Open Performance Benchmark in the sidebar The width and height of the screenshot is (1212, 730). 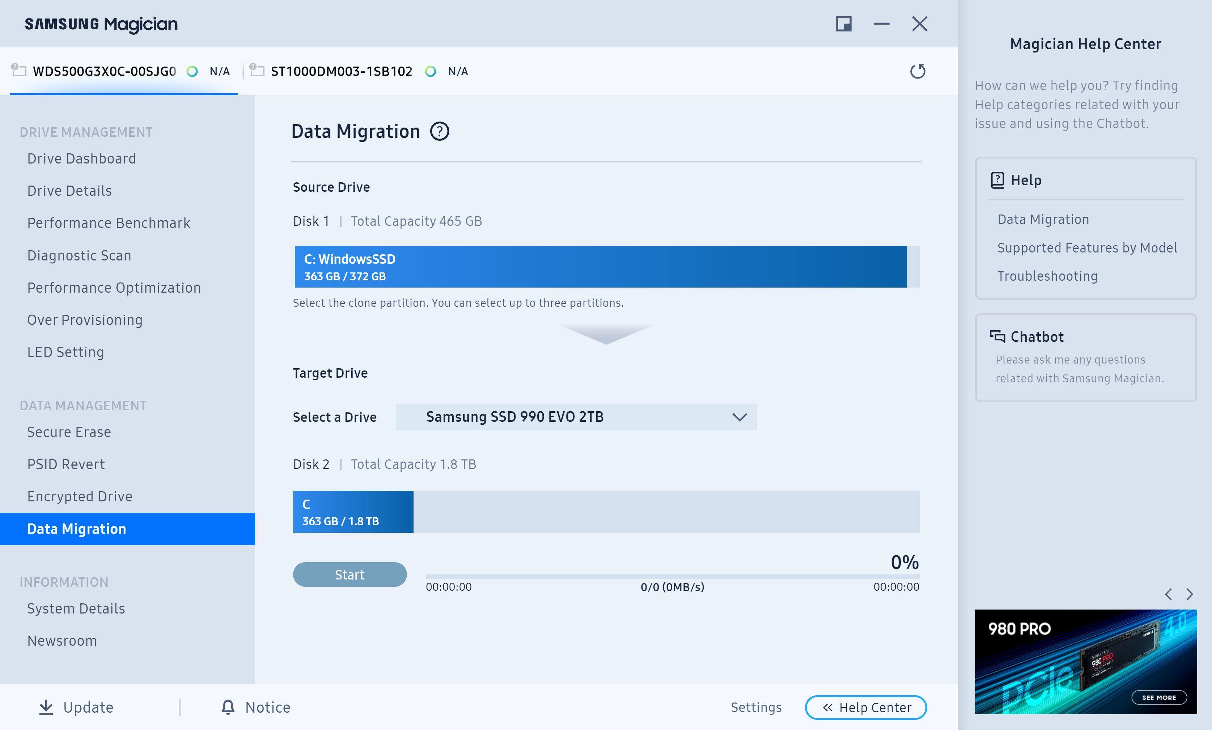click(109, 223)
